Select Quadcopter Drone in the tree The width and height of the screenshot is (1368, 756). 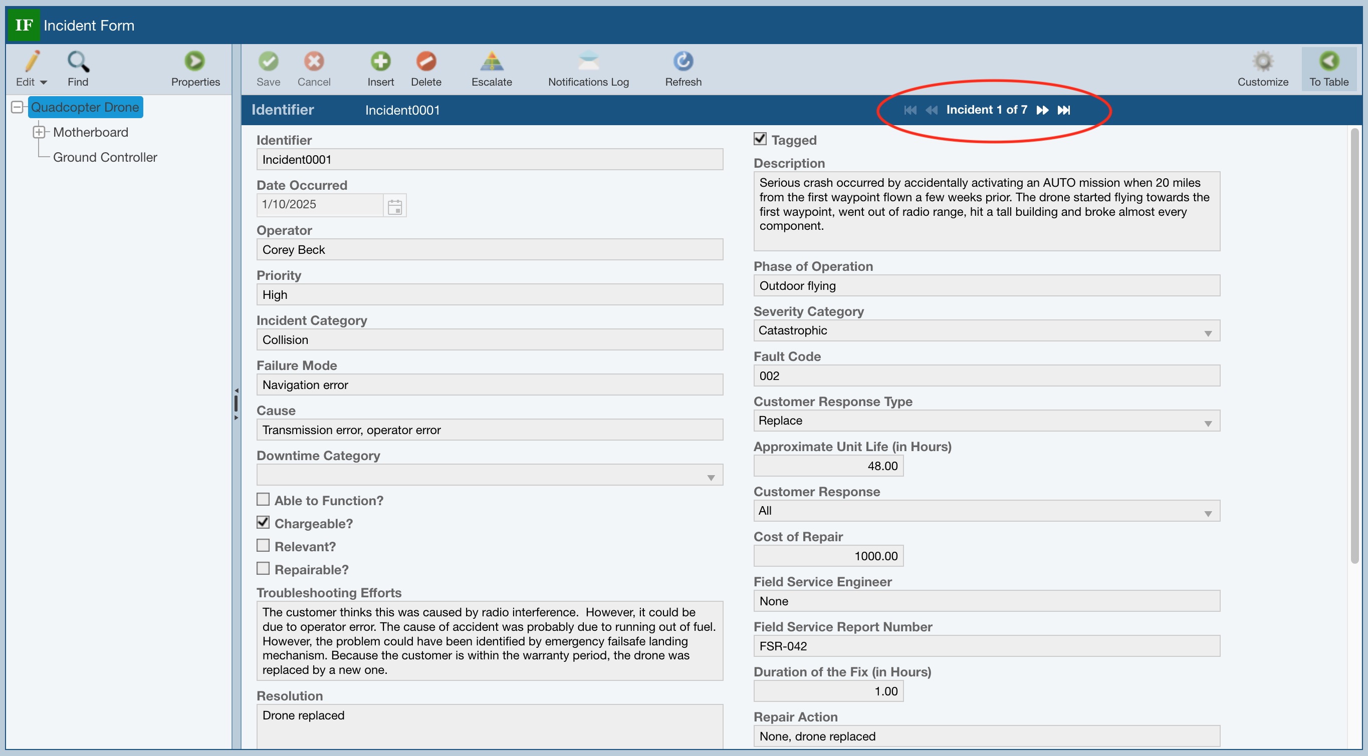click(x=85, y=107)
